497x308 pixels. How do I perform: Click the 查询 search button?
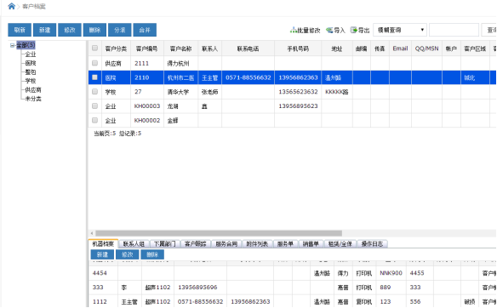(489, 30)
